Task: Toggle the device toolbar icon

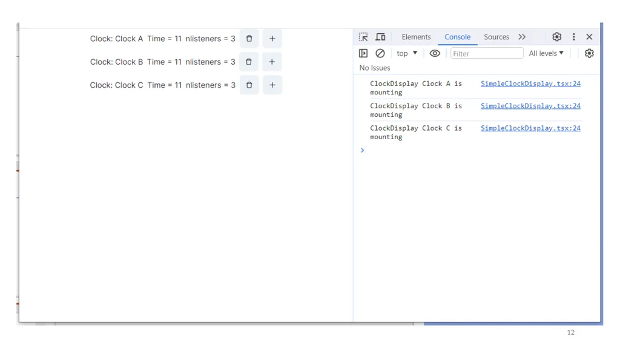Action: [x=380, y=37]
